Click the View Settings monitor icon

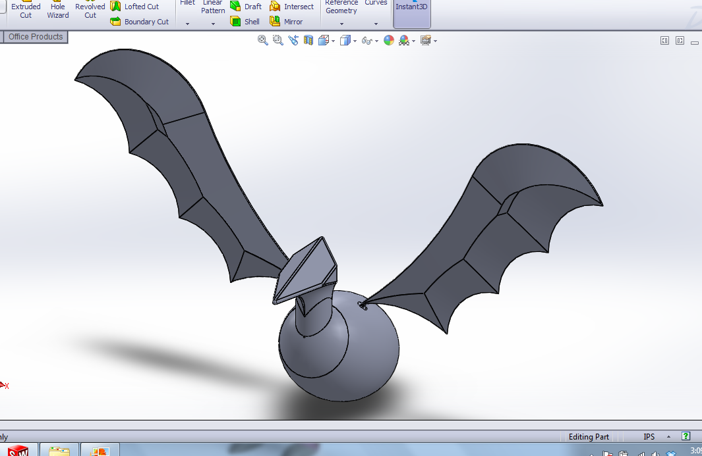tap(426, 41)
